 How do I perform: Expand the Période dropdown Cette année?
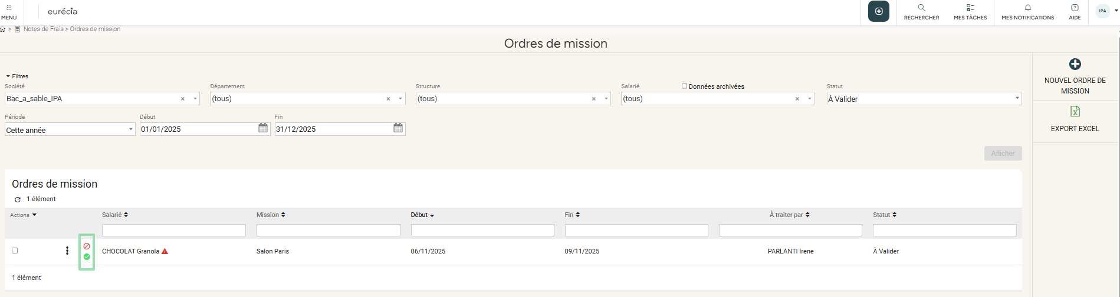(70, 130)
